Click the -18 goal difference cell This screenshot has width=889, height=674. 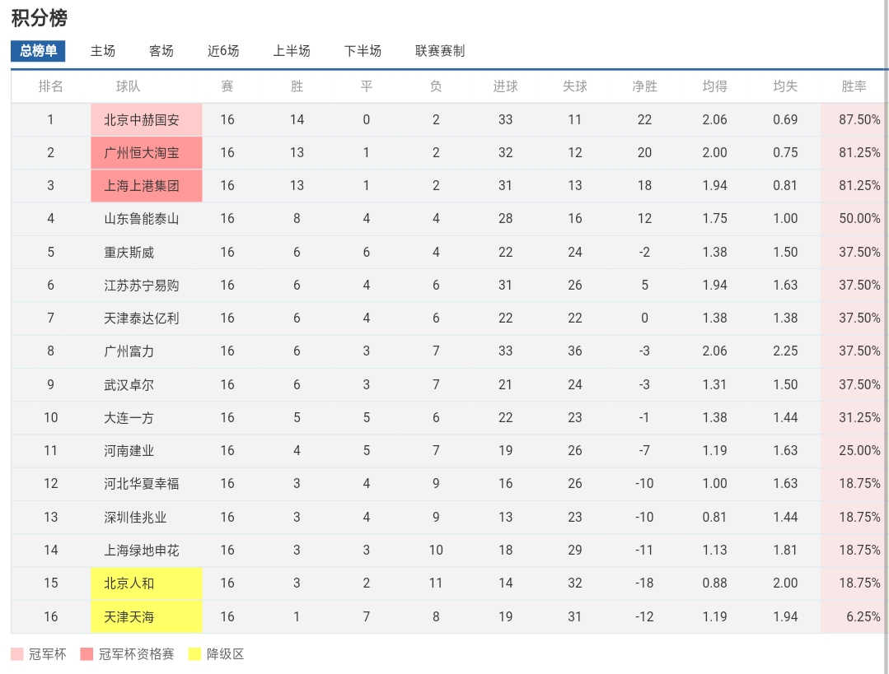pos(644,583)
